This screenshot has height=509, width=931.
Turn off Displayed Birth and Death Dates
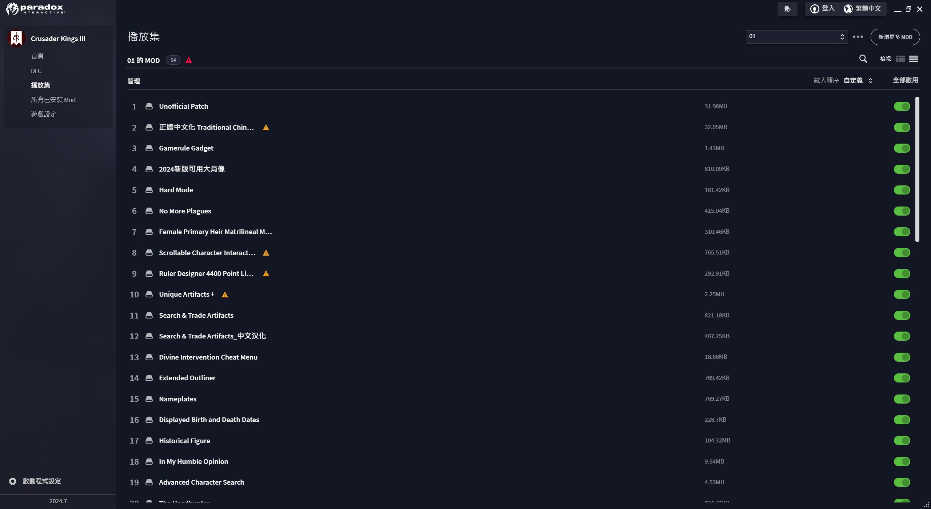[902, 420]
